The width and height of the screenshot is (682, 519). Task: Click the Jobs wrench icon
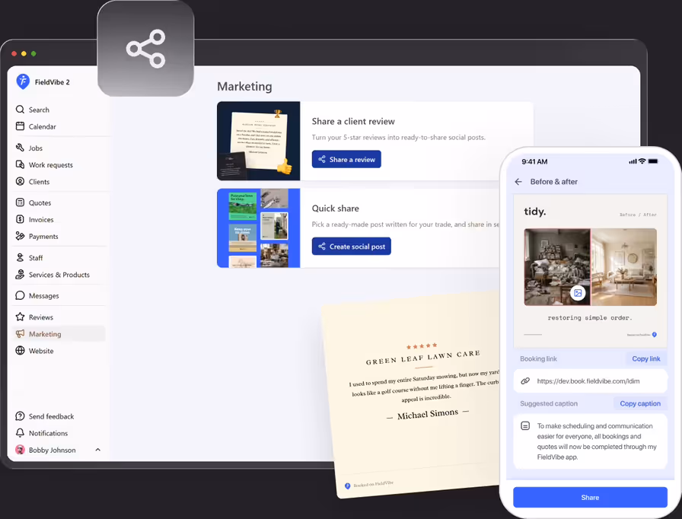tap(20, 148)
